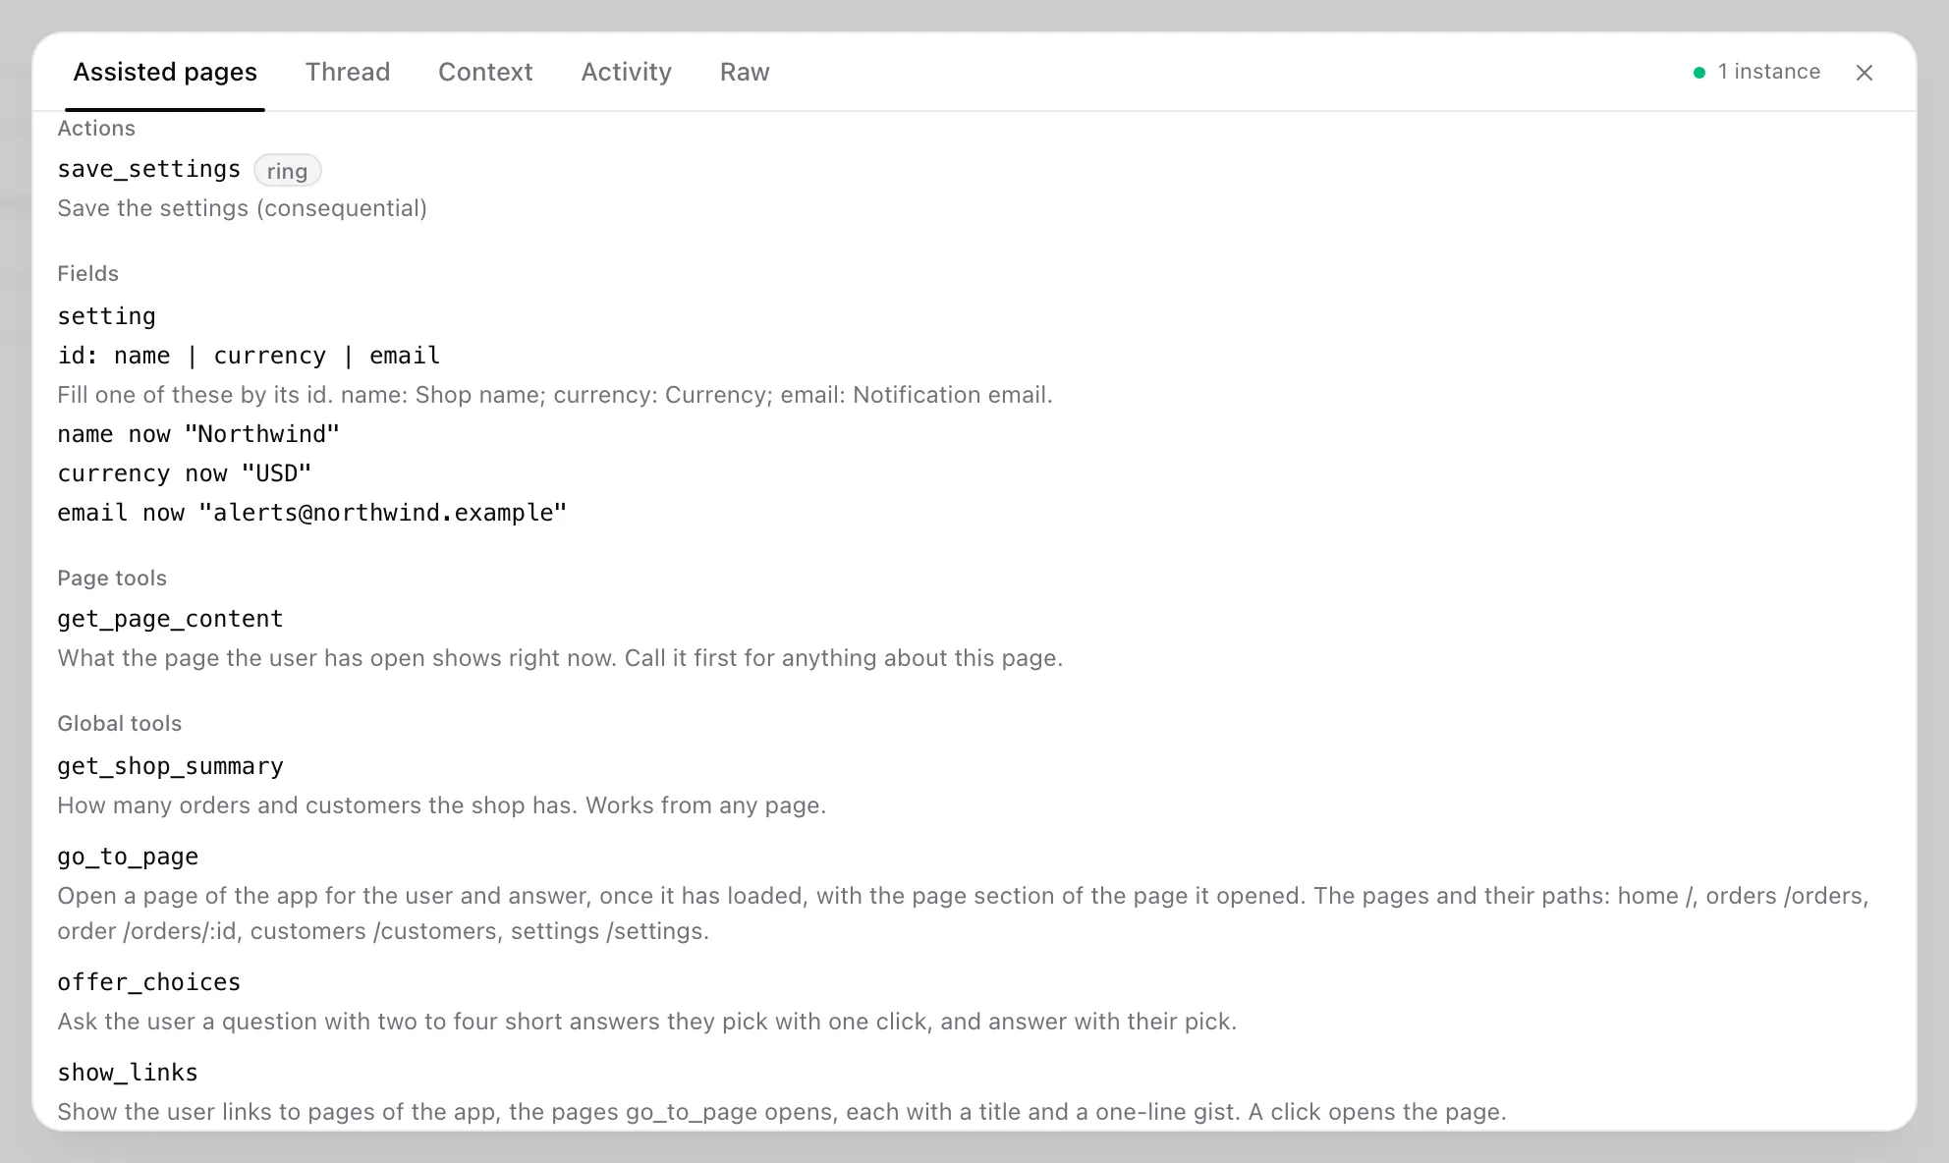Select the Assisted pages tab
Image resolution: width=1949 pixels, height=1163 pixels.
tap(165, 72)
